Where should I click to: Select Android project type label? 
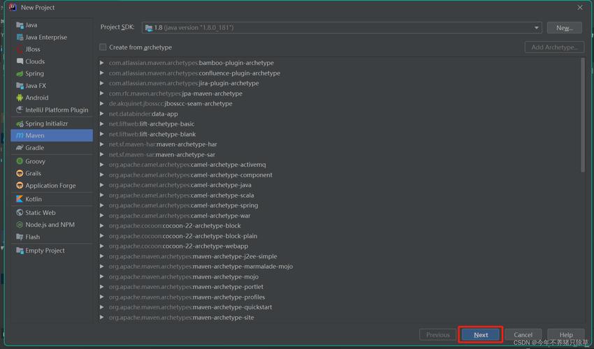(x=37, y=98)
